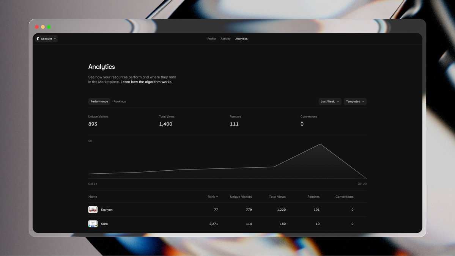Image resolution: width=455 pixels, height=256 pixels.
Task: Click the Saro template name
Action: [x=104, y=224]
